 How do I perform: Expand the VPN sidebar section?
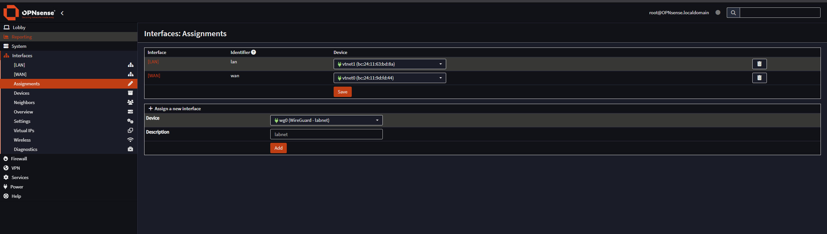coord(16,168)
